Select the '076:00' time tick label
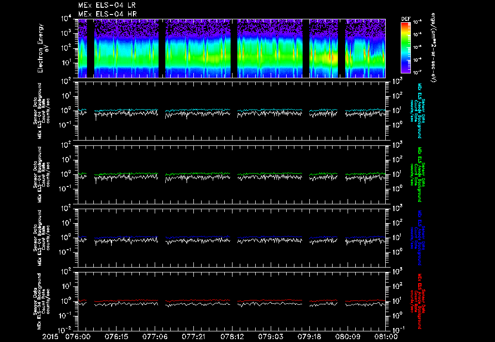Image resolution: width=495 pixels, height=342 pixels. tap(78, 337)
